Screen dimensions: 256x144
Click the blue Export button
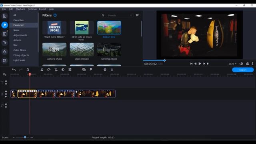tap(243, 70)
